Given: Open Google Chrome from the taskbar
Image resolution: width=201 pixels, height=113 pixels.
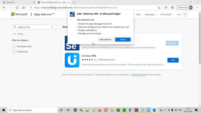Looking at the screenshot, I should [x=130, y=110].
